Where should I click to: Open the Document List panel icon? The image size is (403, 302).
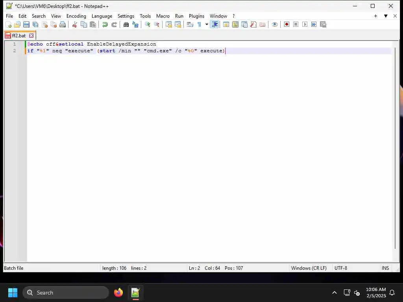point(244,25)
